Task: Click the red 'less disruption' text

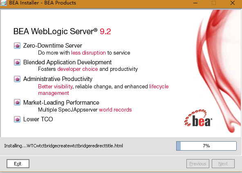Action: (x=88, y=53)
